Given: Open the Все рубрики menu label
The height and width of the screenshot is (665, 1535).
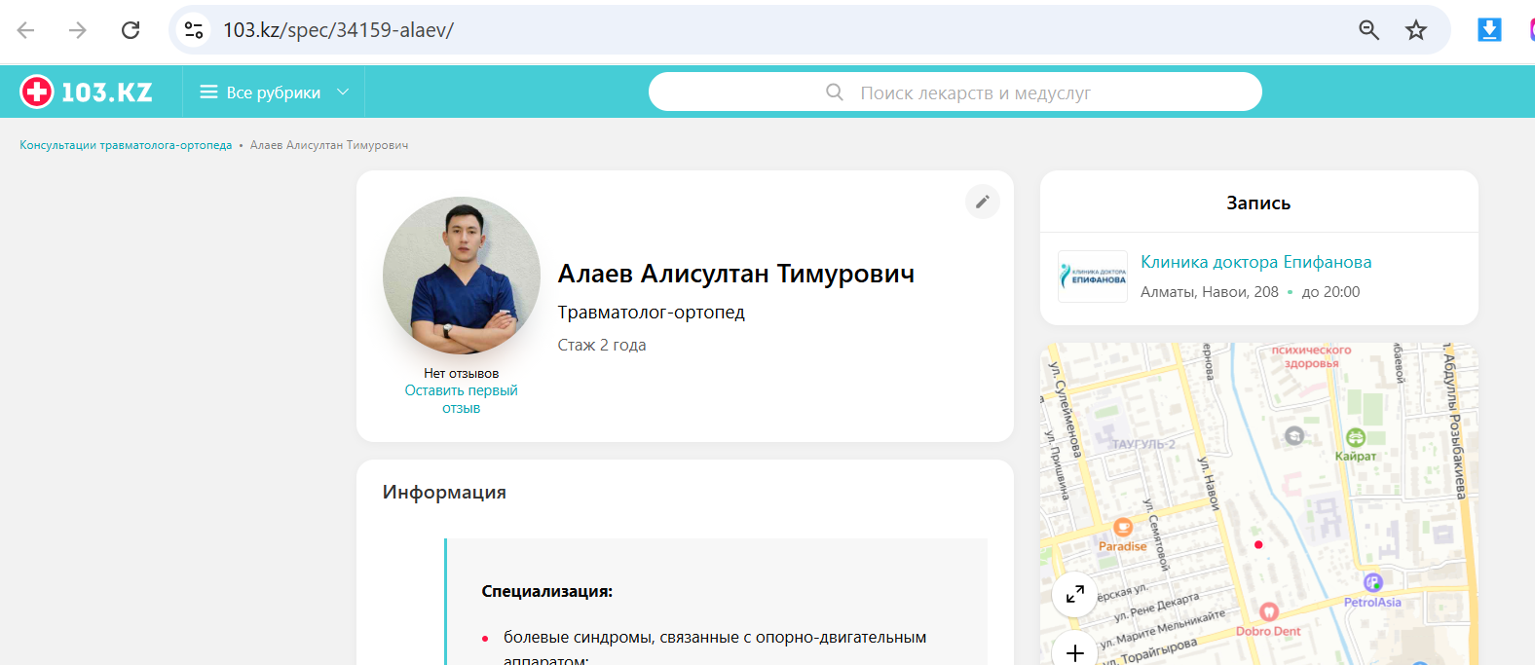Looking at the screenshot, I should [x=274, y=92].
